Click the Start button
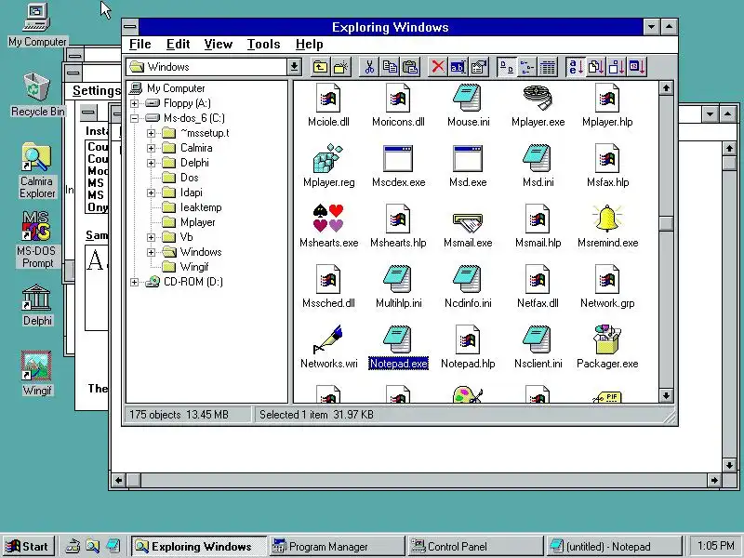Screen dimensions: 744x558 coord(28,546)
